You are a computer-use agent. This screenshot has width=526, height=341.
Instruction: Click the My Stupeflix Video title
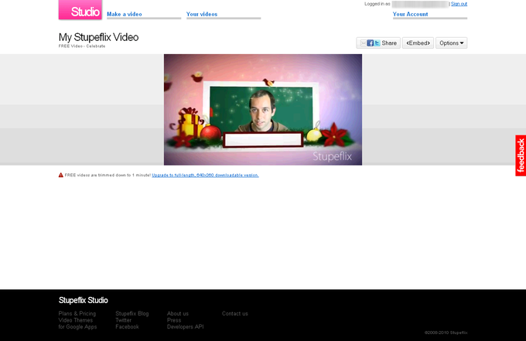point(99,37)
